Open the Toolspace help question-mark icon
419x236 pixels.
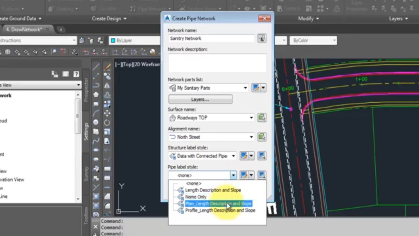pyautogui.click(x=76, y=74)
